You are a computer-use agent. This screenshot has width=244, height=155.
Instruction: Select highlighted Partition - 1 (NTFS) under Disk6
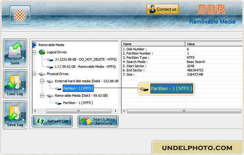coord(78,89)
